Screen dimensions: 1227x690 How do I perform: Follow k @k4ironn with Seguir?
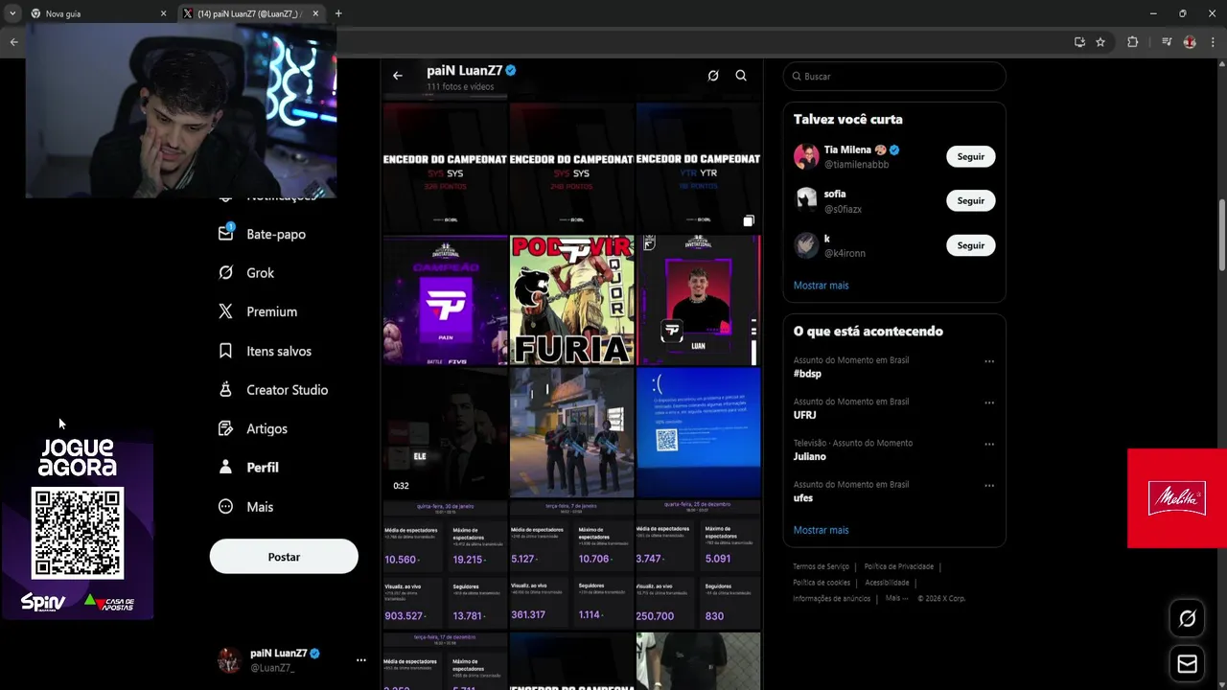tap(970, 245)
